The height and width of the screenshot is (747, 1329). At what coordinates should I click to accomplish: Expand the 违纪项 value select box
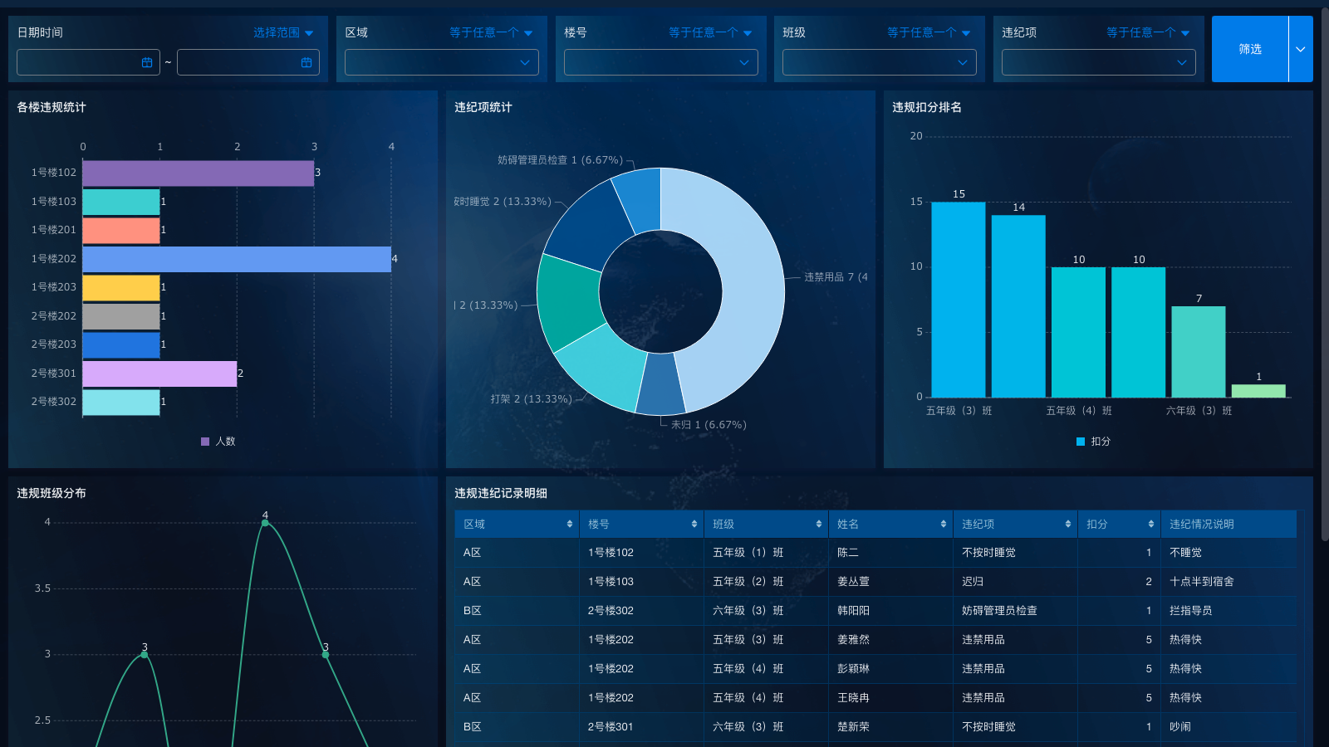(x=1099, y=62)
